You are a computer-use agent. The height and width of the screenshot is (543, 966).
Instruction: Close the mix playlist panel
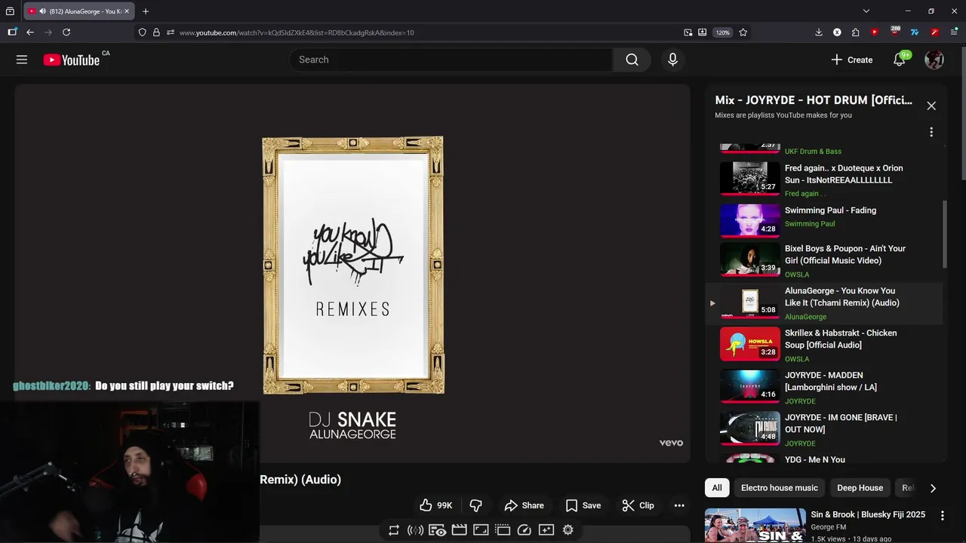click(931, 106)
